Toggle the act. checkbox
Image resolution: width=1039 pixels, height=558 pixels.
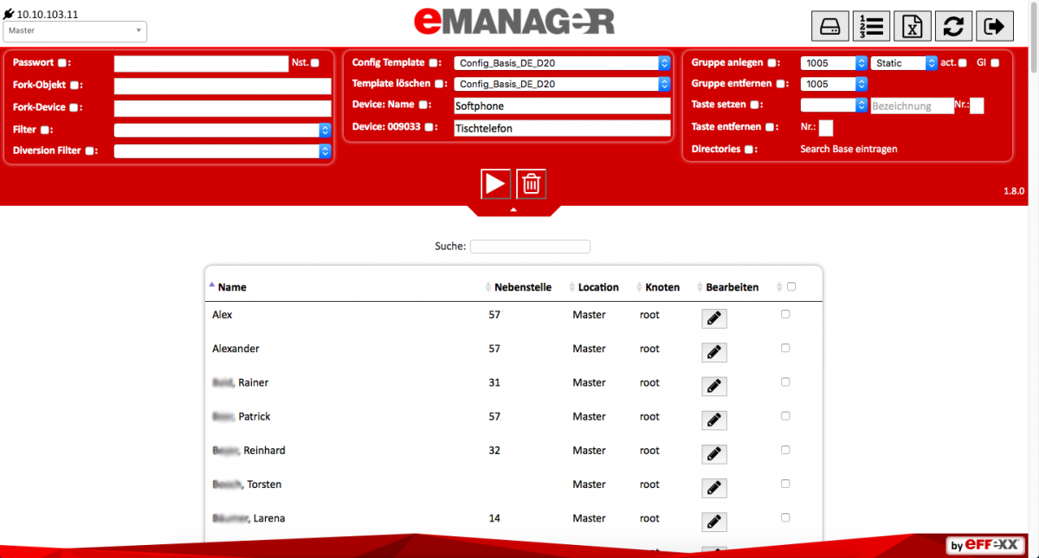tap(963, 63)
